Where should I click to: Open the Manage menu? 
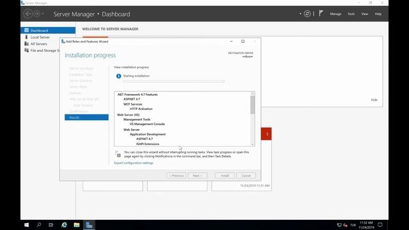point(336,14)
